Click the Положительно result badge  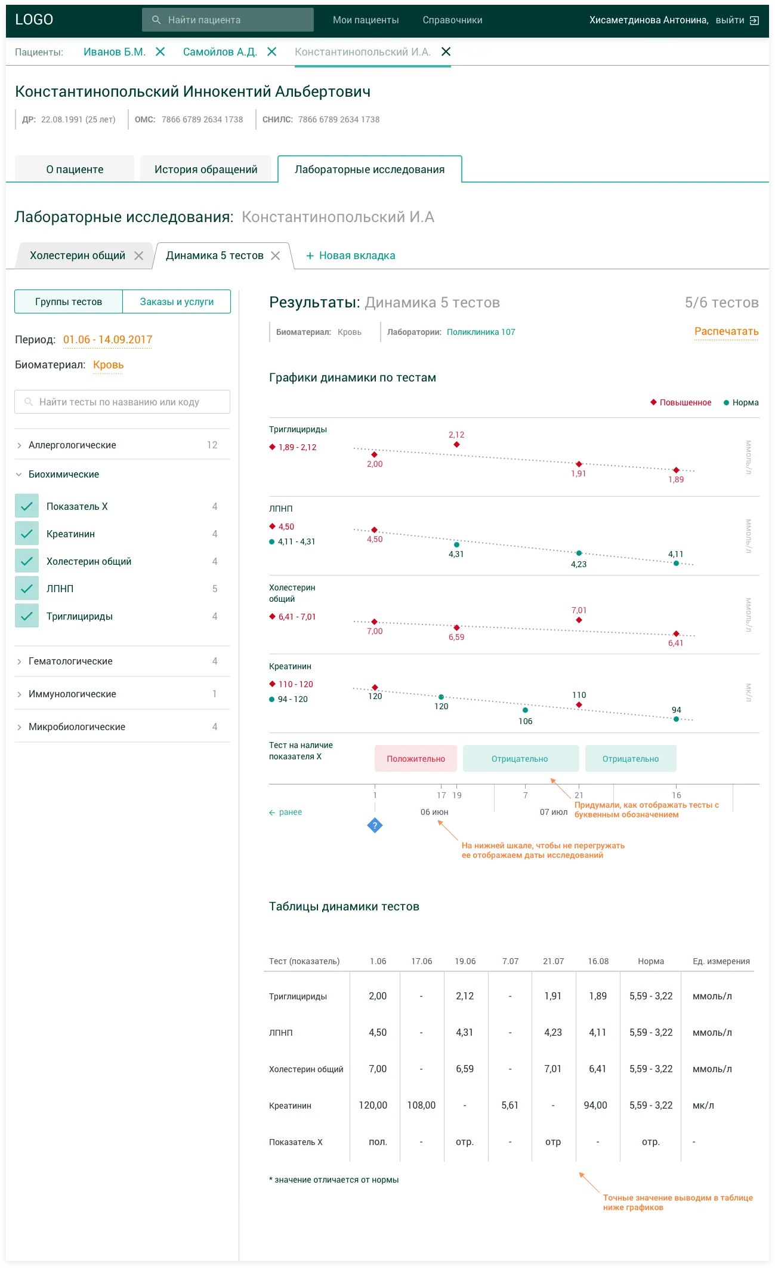416,759
